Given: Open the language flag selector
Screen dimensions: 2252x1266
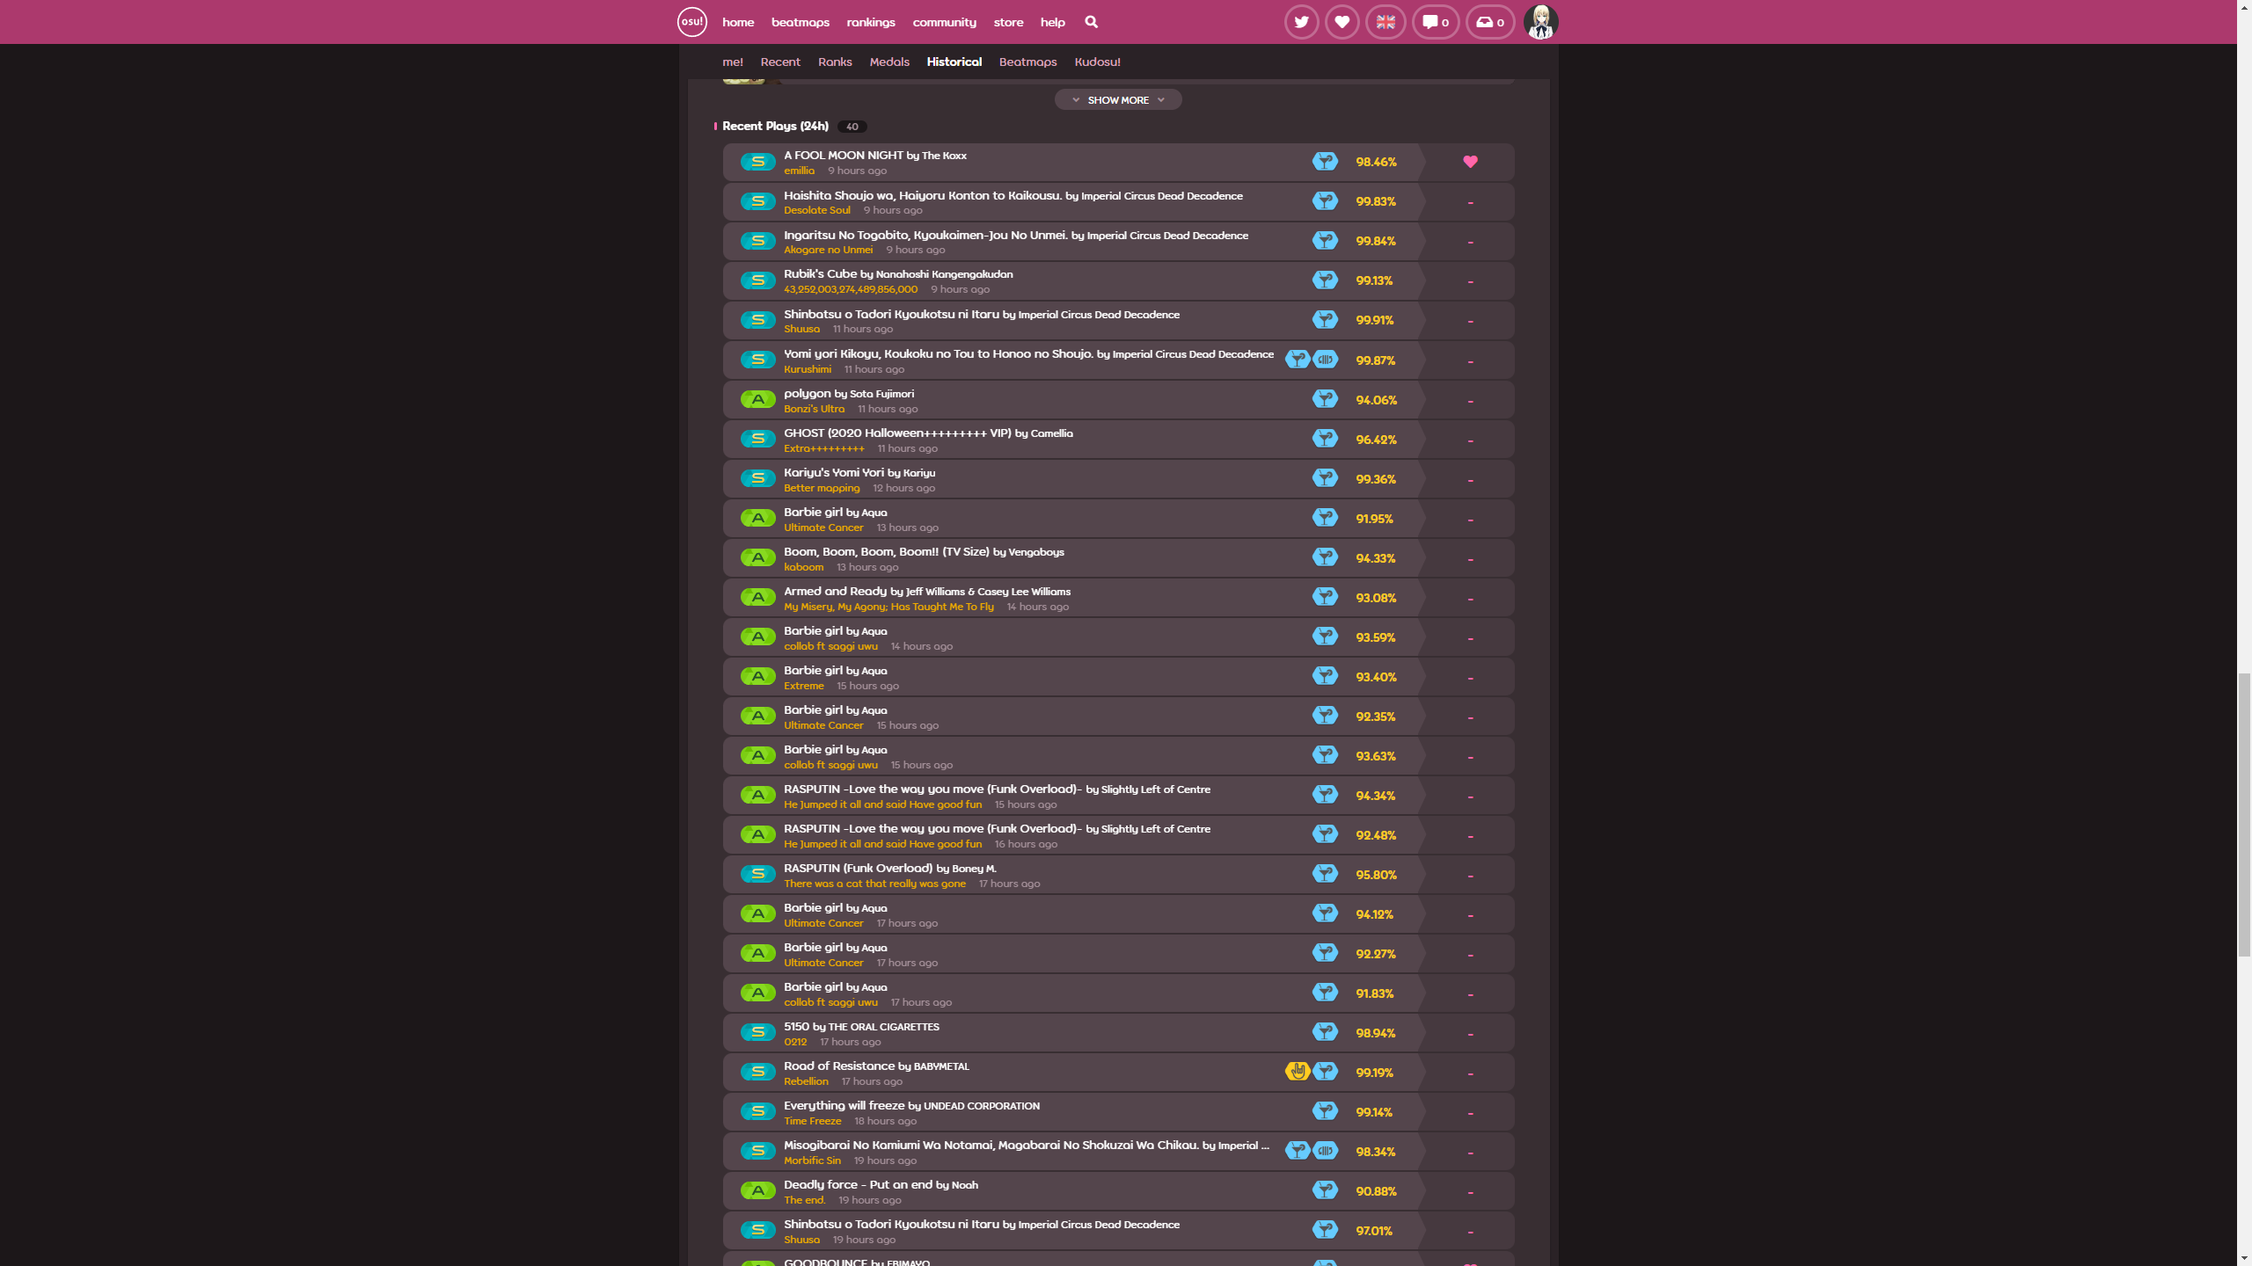Looking at the screenshot, I should (x=1386, y=22).
